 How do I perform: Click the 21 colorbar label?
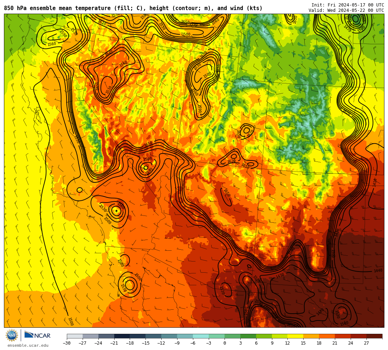tap(335, 343)
